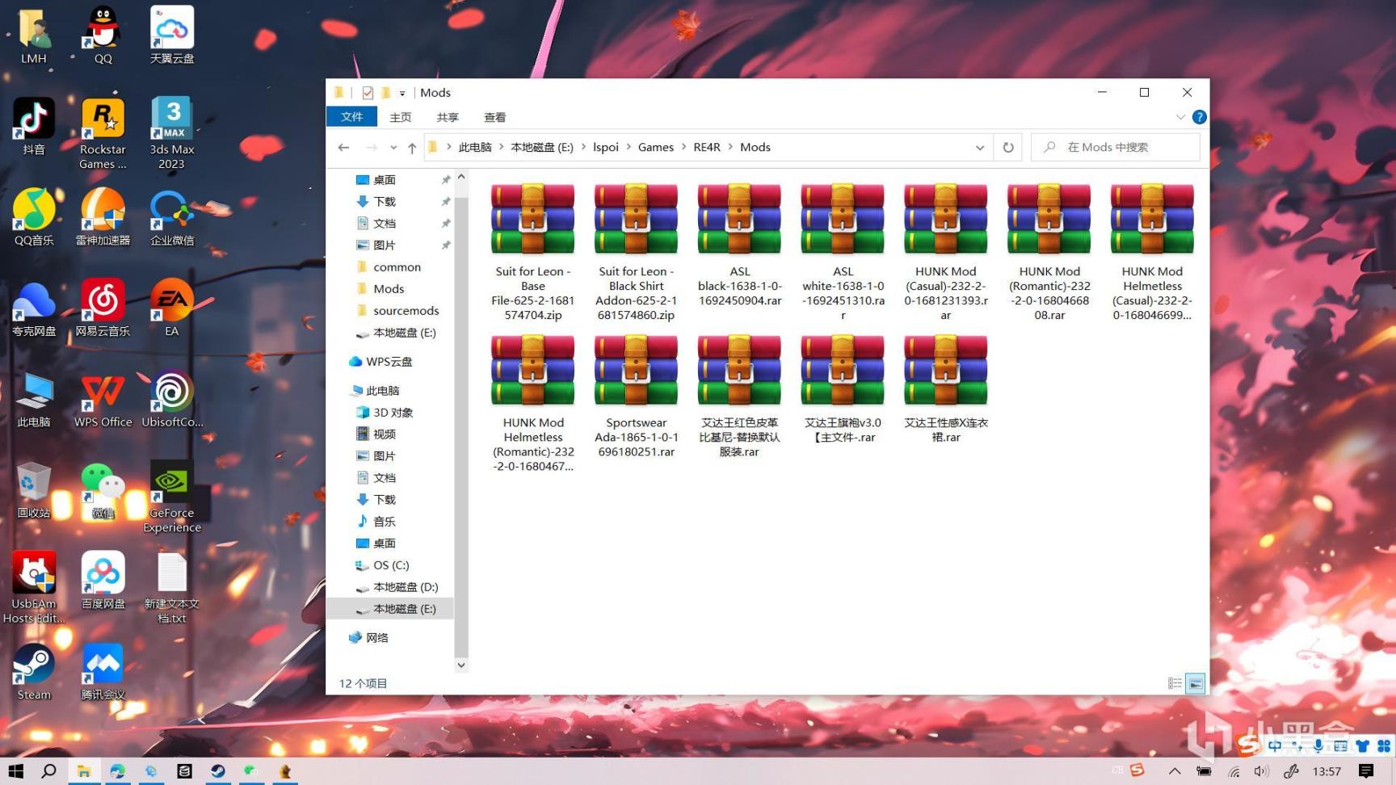The height and width of the screenshot is (785, 1396).
Task: Select ASL black-1638 rar archive
Action: (x=739, y=246)
